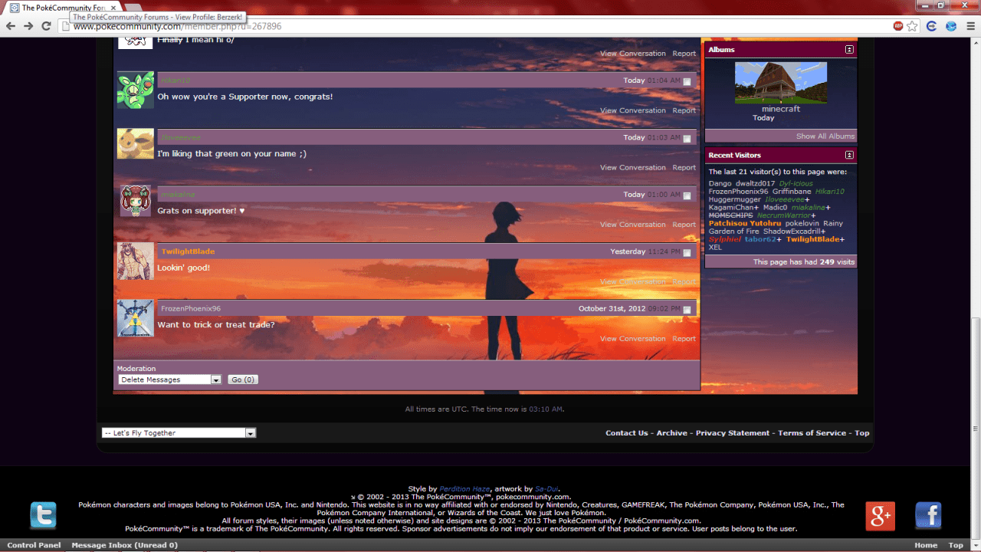Tick checkbox on Iloveeevee's message

[x=687, y=139]
